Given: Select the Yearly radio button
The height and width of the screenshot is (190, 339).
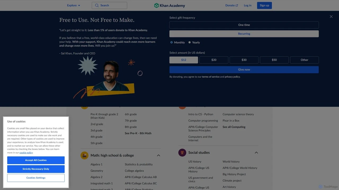Looking at the screenshot, I should [x=190, y=42].
